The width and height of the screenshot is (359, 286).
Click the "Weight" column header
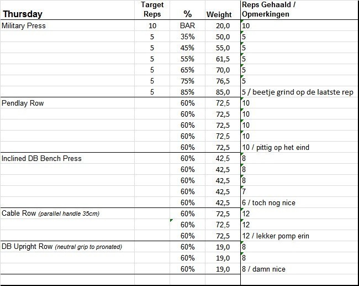(219, 14)
